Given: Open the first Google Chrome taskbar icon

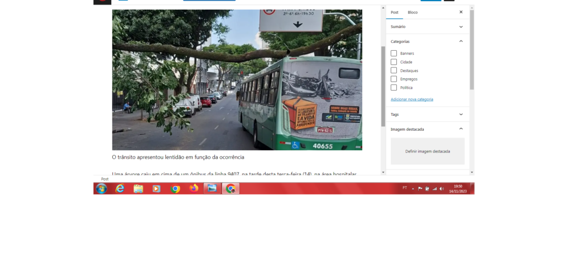Looking at the screenshot, I should [x=175, y=188].
